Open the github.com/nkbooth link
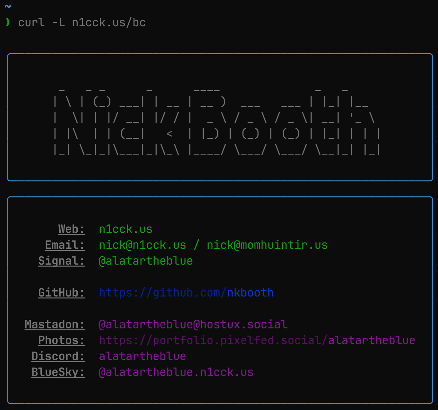 [x=186, y=292]
